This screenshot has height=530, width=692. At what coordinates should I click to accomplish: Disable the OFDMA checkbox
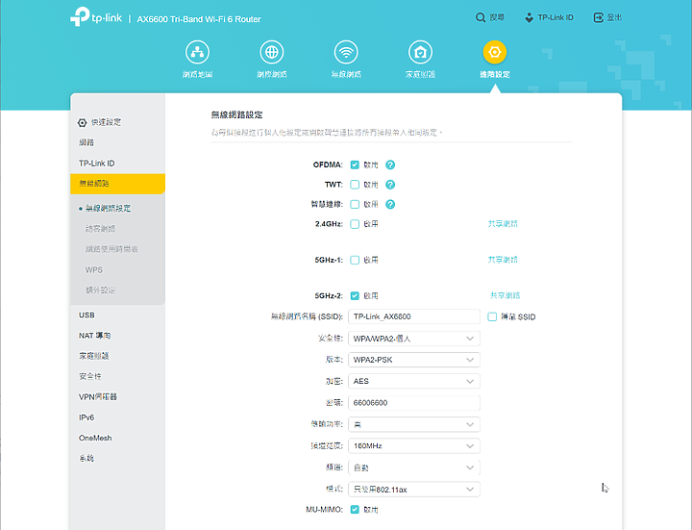click(x=355, y=164)
